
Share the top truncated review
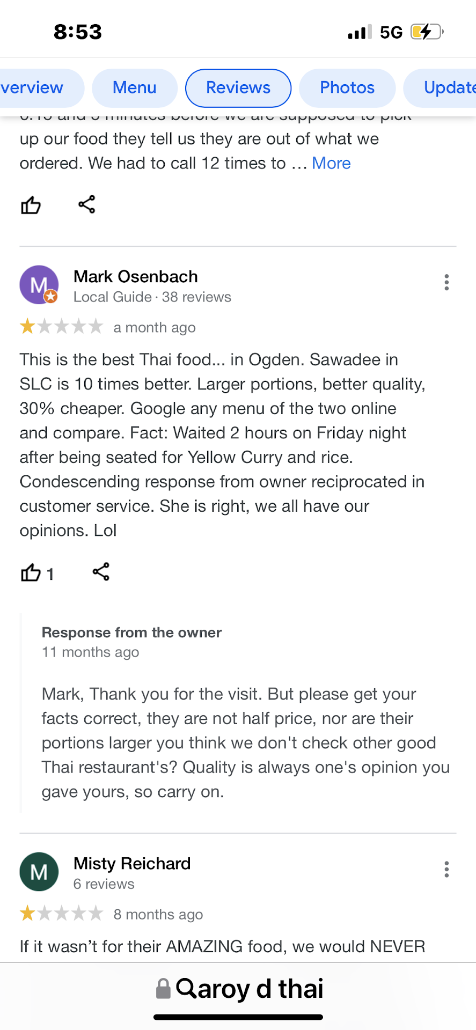(x=86, y=204)
